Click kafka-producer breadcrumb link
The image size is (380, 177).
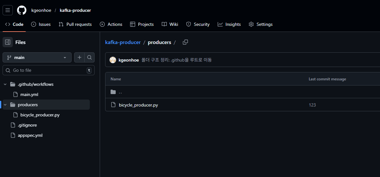123,42
